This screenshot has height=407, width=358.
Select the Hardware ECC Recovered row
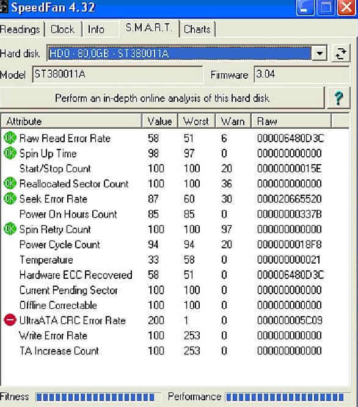coord(175,275)
